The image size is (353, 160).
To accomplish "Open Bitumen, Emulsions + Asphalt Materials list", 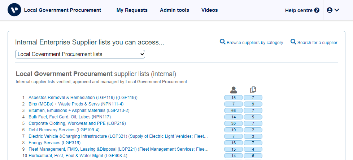I will (x=79, y=110).
